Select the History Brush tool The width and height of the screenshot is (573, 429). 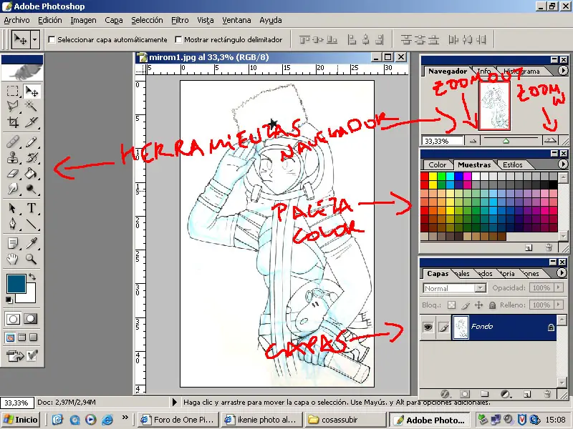click(x=32, y=157)
